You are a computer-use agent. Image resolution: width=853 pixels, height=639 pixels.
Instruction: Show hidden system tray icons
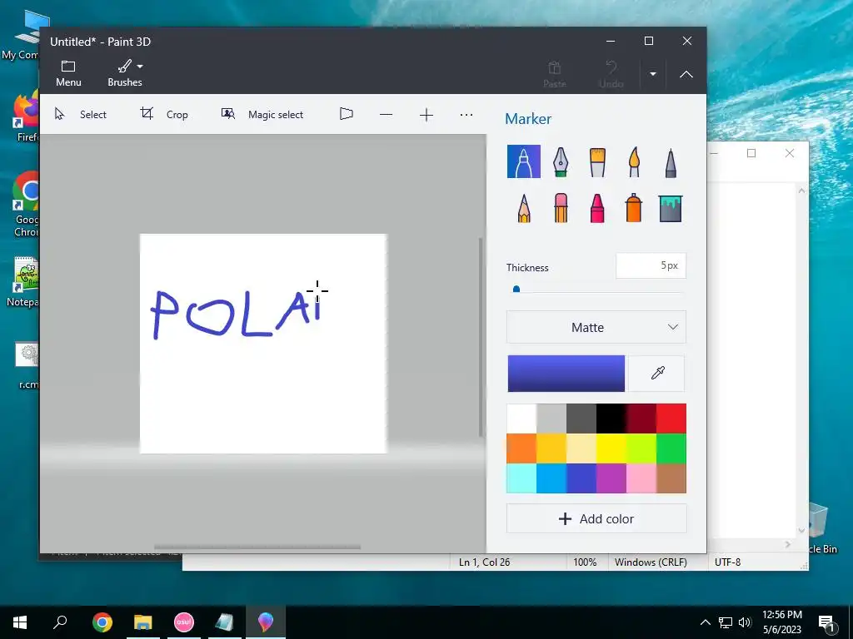[705, 622]
